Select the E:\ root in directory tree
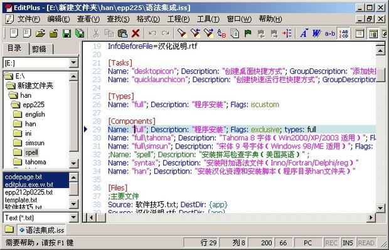Screen dimensions: 389x250 click(20, 76)
